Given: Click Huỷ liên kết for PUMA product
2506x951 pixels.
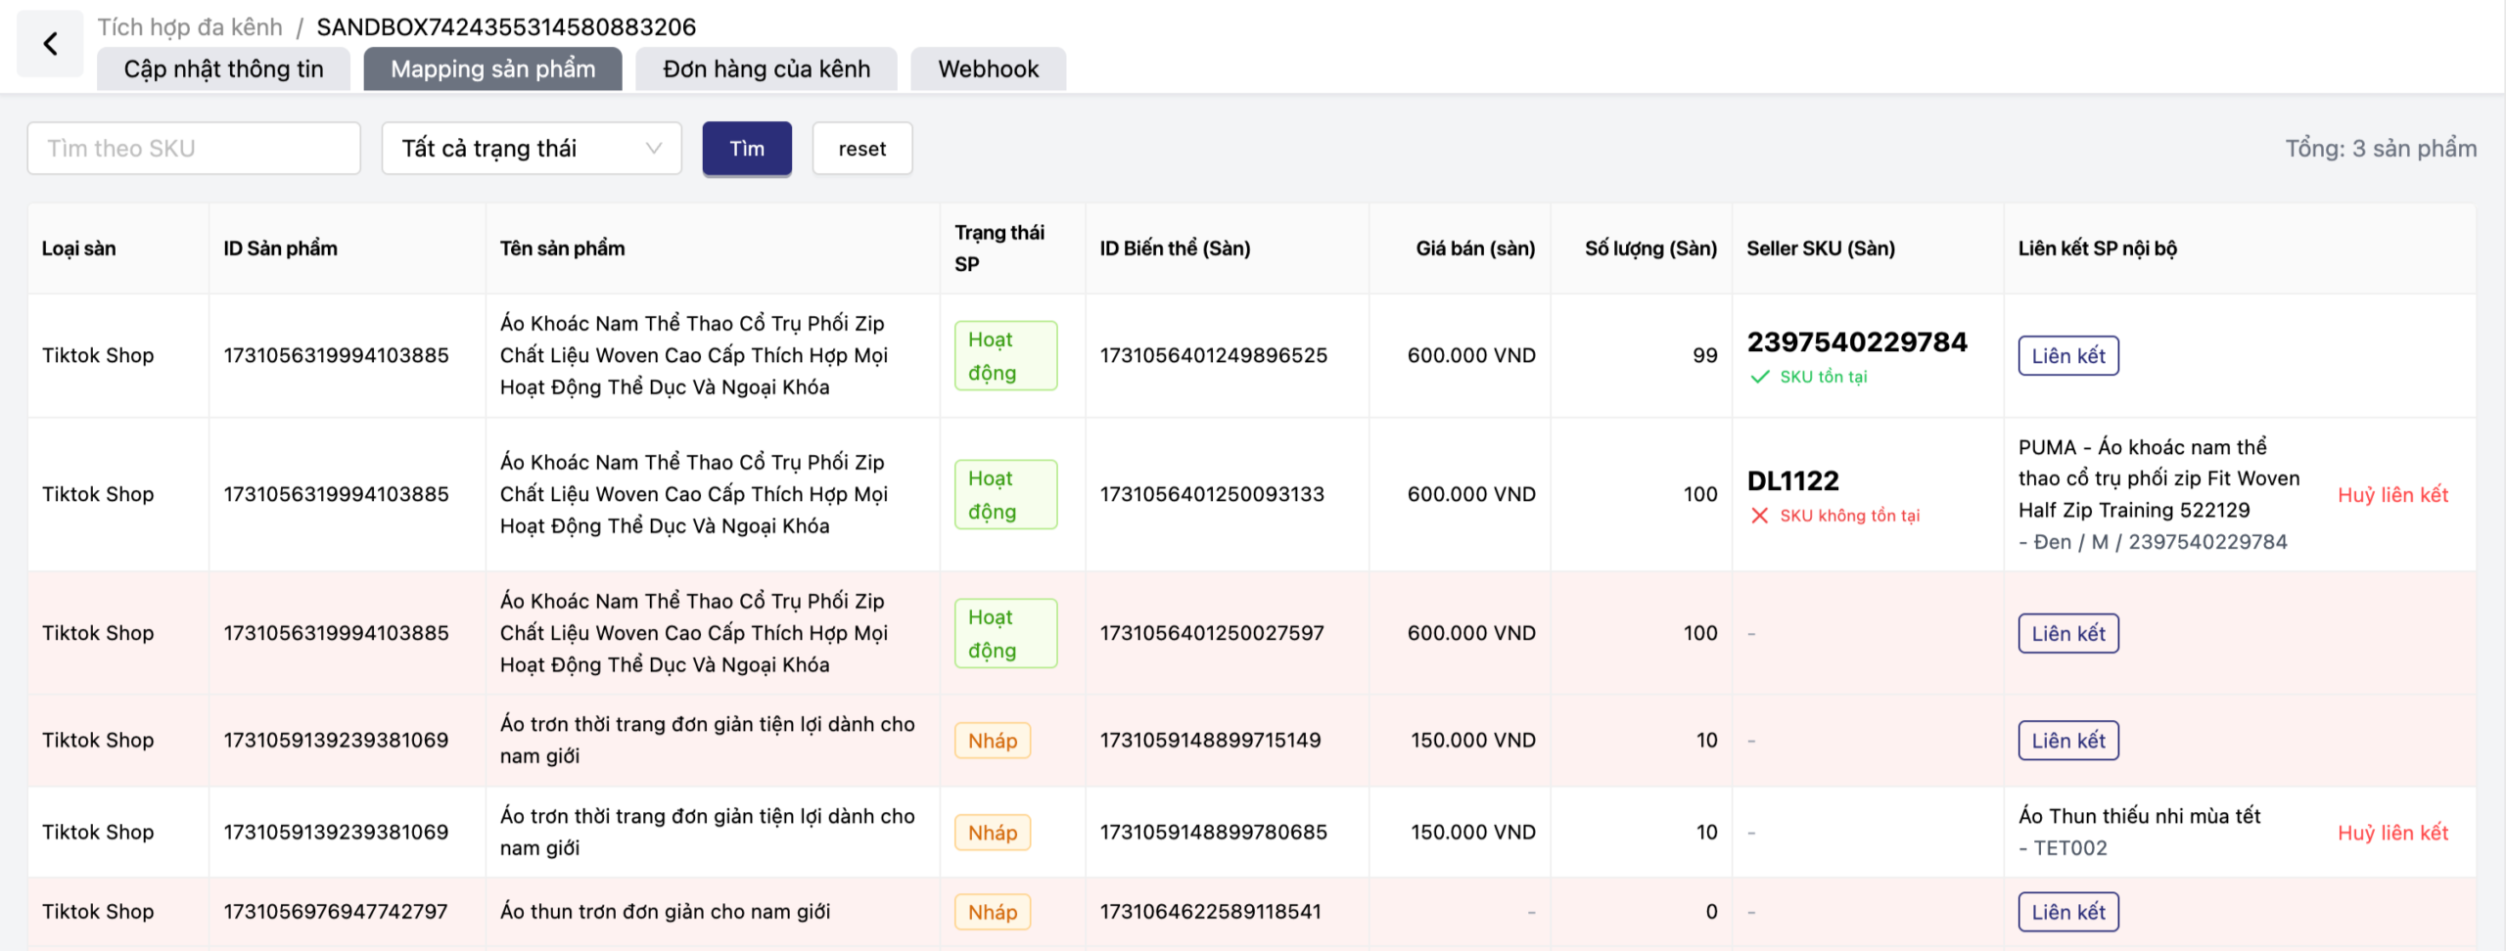Looking at the screenshot, I should (2391, 495).
